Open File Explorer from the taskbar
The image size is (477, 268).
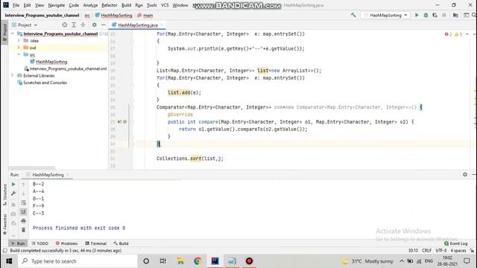pyautogui.click(x=180, y=261)
